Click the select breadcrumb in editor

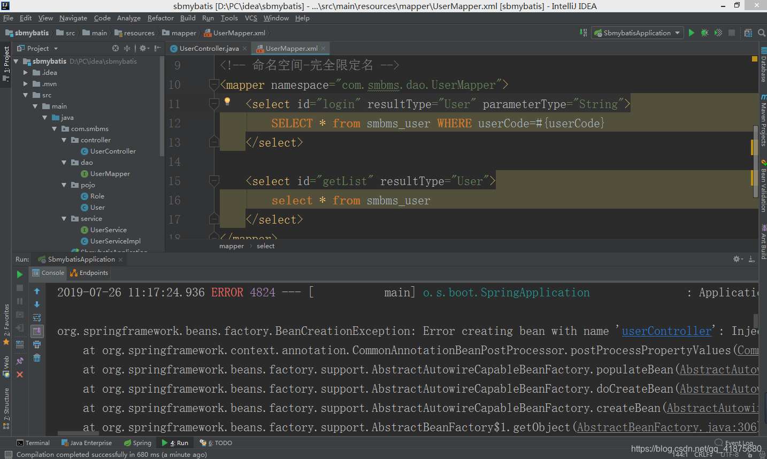(265, 246)
